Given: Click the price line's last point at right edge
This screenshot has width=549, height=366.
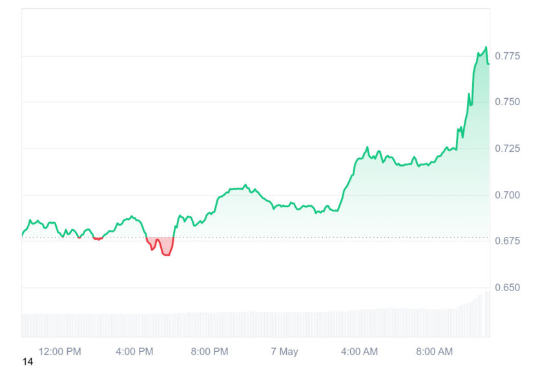Looking at the screenshot, I should [488, 64].
